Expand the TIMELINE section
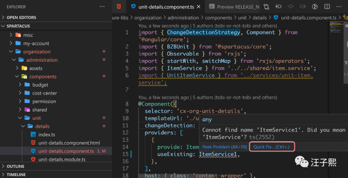This screenshot has height=178, width=348. tap(16, 174)
